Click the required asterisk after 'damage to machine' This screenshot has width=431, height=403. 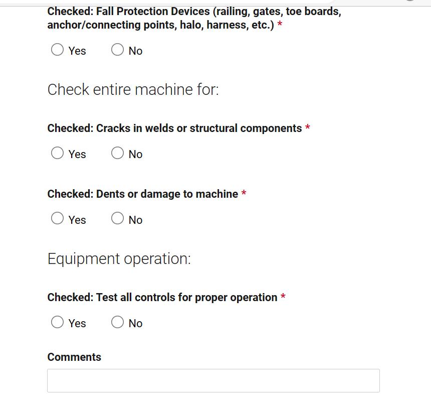244,193
